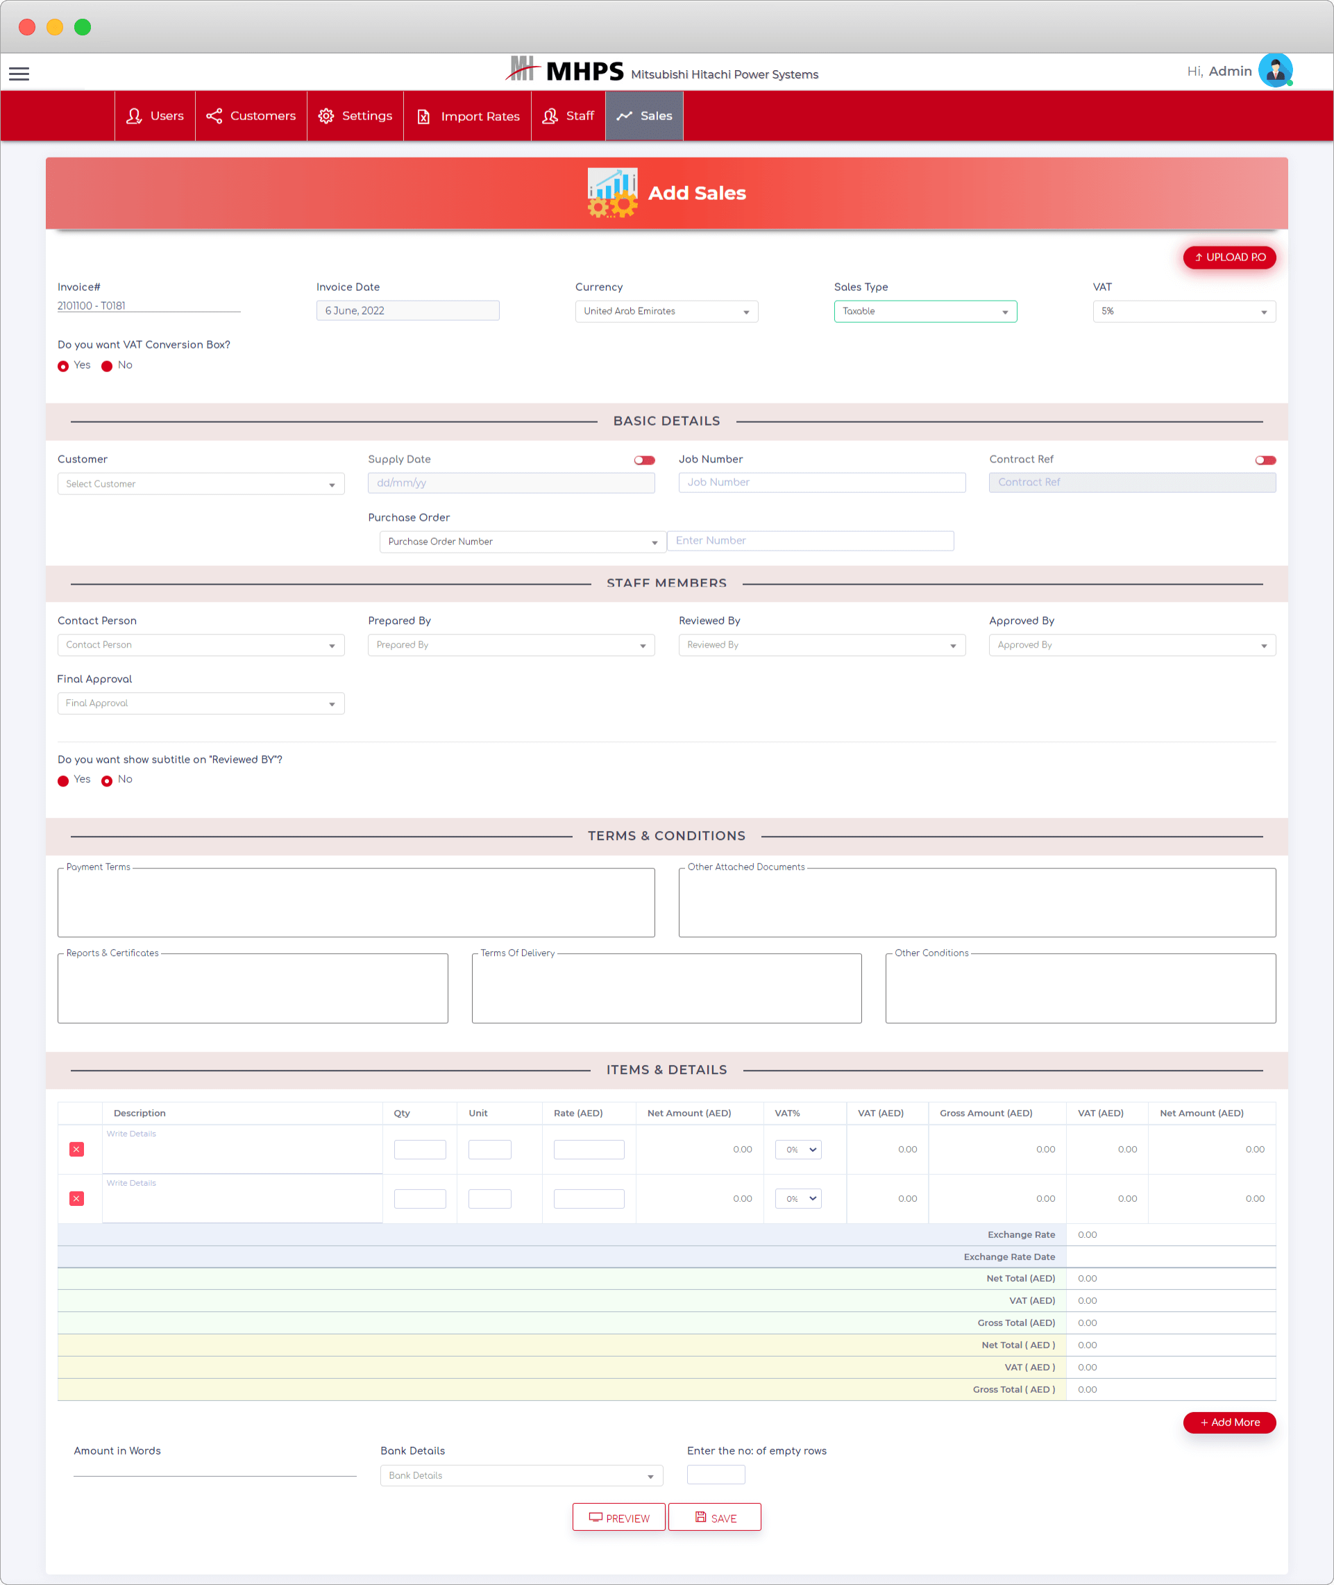The width and height of the screenshot is (1334, 1585).
Task: Open the second row VAT% dropdown
Action: click(797, 1198)
